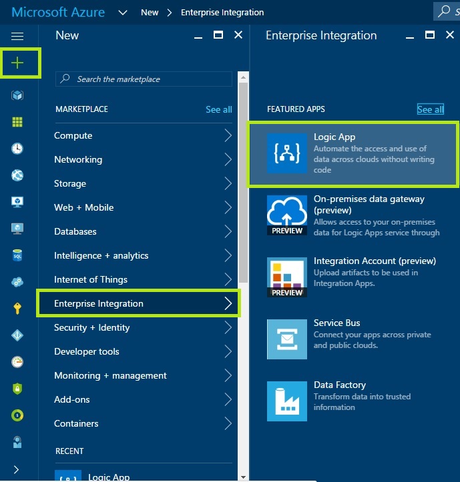This screenshot has width=460, height=482.
Task: Open the Monitor gauge icon in the sidebar
Action: click(17, 362)
